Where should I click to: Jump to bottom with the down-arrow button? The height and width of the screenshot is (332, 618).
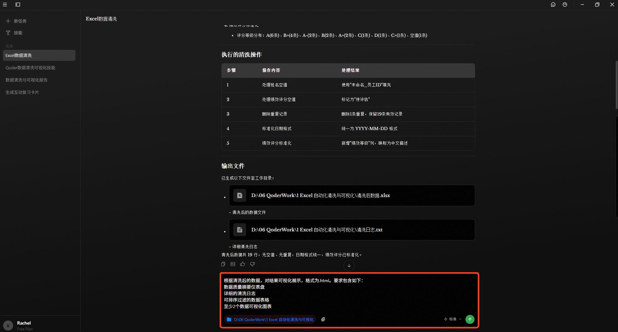(349, 266)
